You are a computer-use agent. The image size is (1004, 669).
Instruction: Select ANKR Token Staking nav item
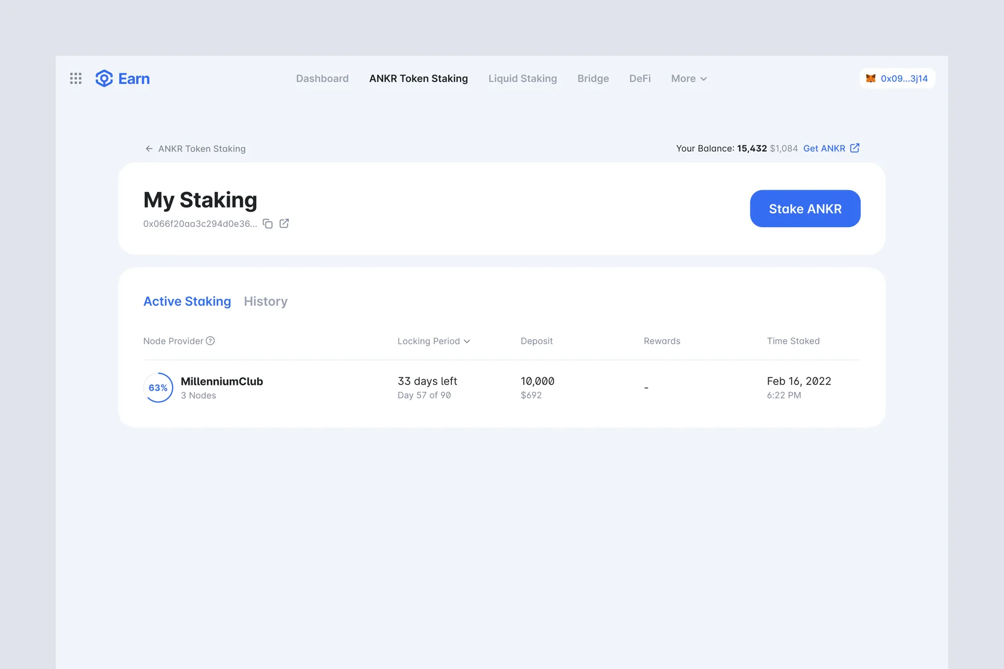[419, 78]
